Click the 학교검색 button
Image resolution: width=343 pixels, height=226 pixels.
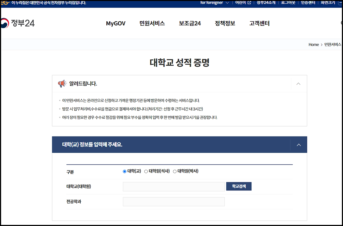(x=239, y=186)
